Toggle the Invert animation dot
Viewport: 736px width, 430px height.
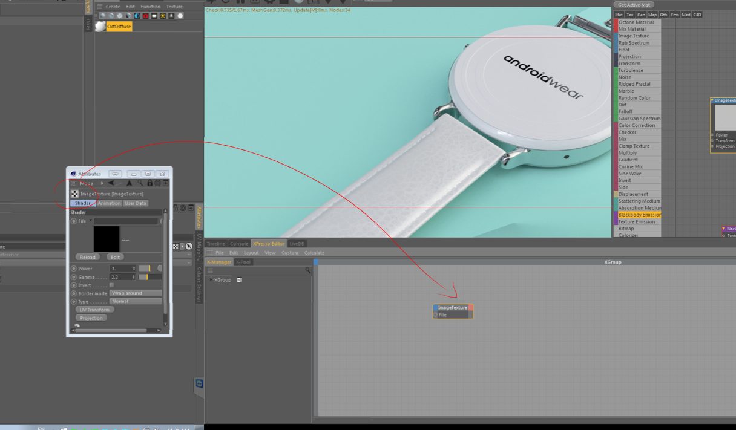click(x=74, y=285)
